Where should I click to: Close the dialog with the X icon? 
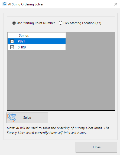(116, 4)
